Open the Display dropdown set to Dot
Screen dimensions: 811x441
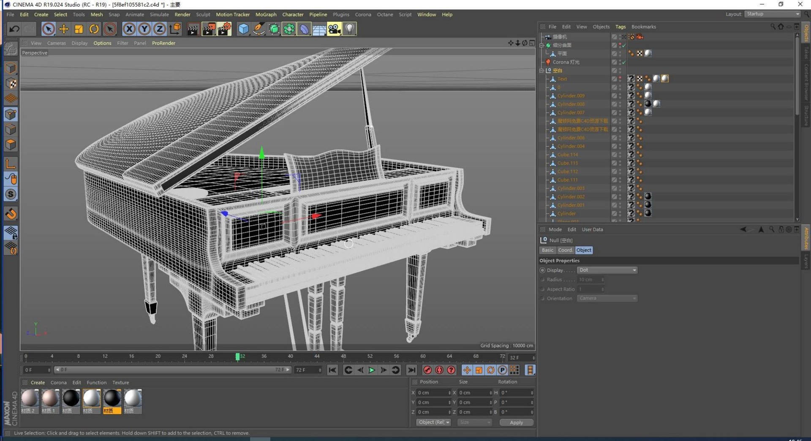[607, 270]
